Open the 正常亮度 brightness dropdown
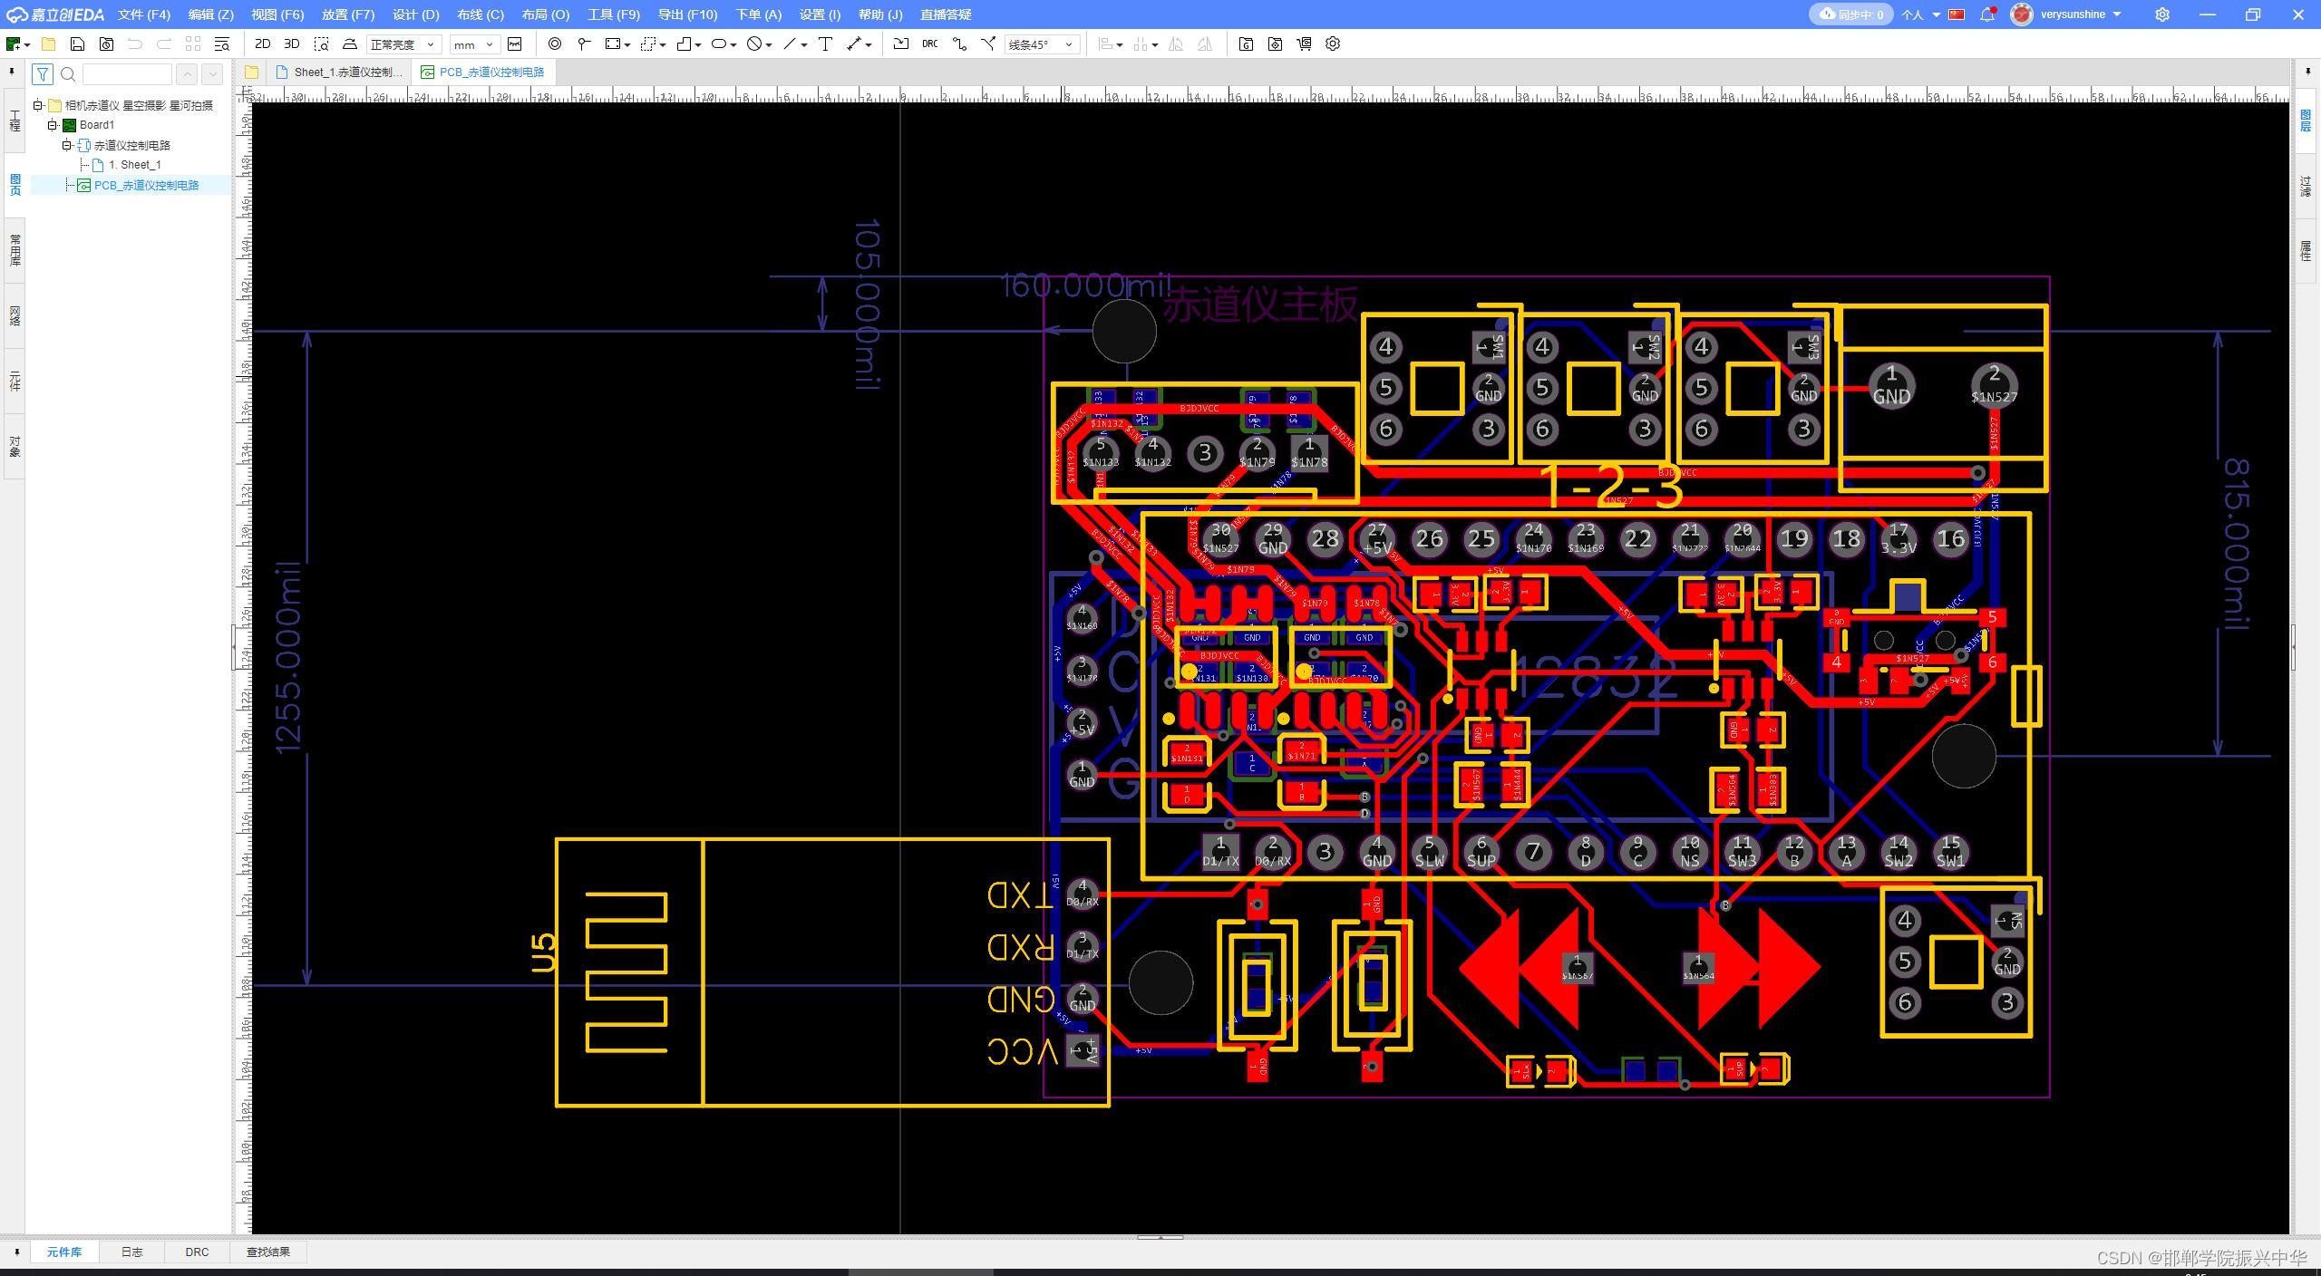 tap(403, 43)
